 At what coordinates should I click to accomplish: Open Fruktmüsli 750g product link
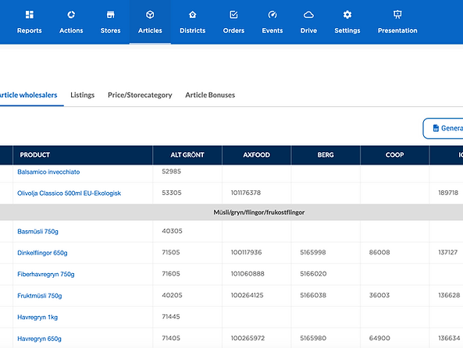pos(40,296)
